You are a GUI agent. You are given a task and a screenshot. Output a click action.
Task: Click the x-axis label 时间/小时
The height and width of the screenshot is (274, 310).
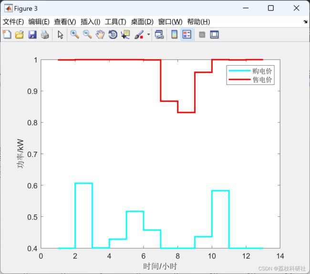tap(160, 266)
